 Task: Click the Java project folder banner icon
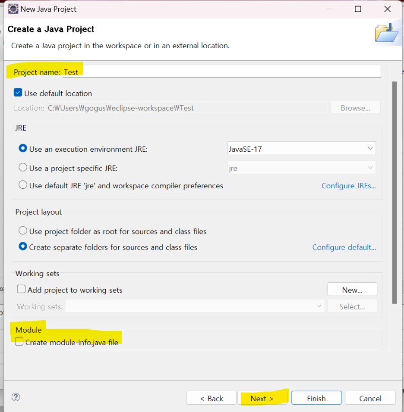pyautogui.click(x=386, y=33)
